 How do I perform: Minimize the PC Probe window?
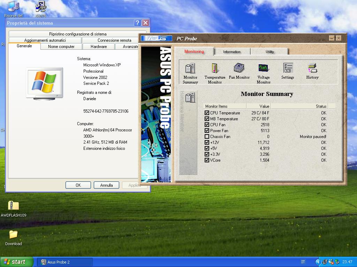(x=332, y=38)
